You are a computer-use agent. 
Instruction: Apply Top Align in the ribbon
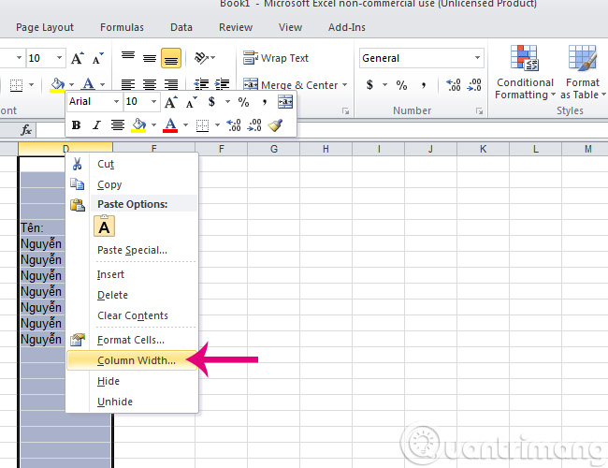(x=128, y=58)
